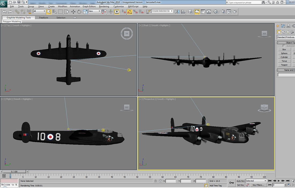Click the Key Filters button
The height and width of the screenshot is (188, 295).
(258, 185)
